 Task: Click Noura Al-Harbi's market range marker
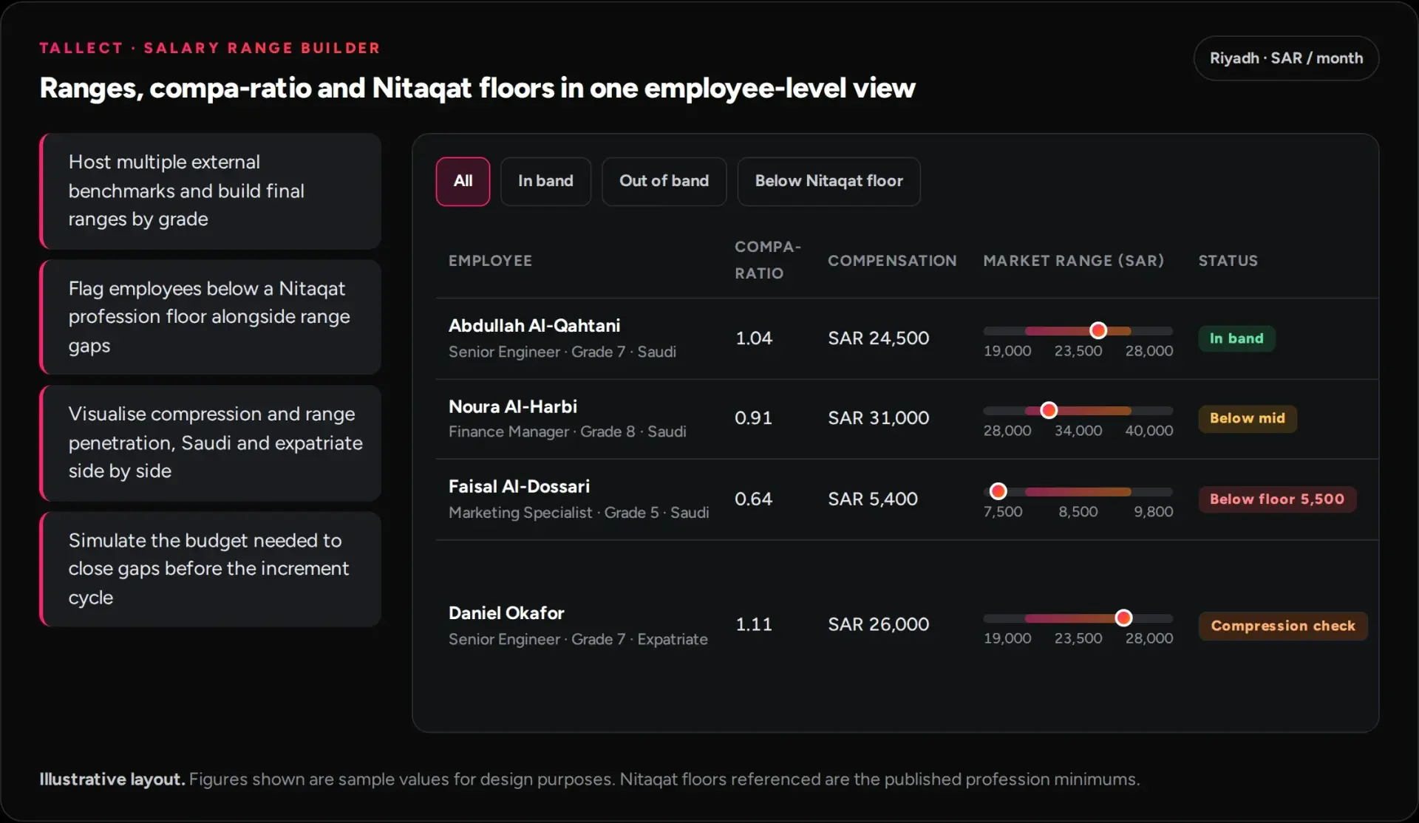click(1049, 410)
